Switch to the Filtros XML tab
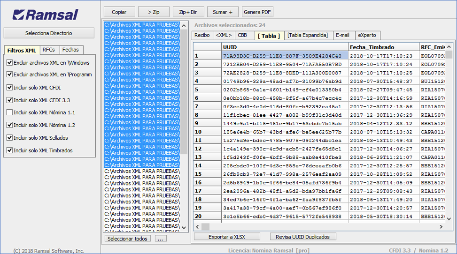Screen dimensions: 457x254 click(22, 50)
